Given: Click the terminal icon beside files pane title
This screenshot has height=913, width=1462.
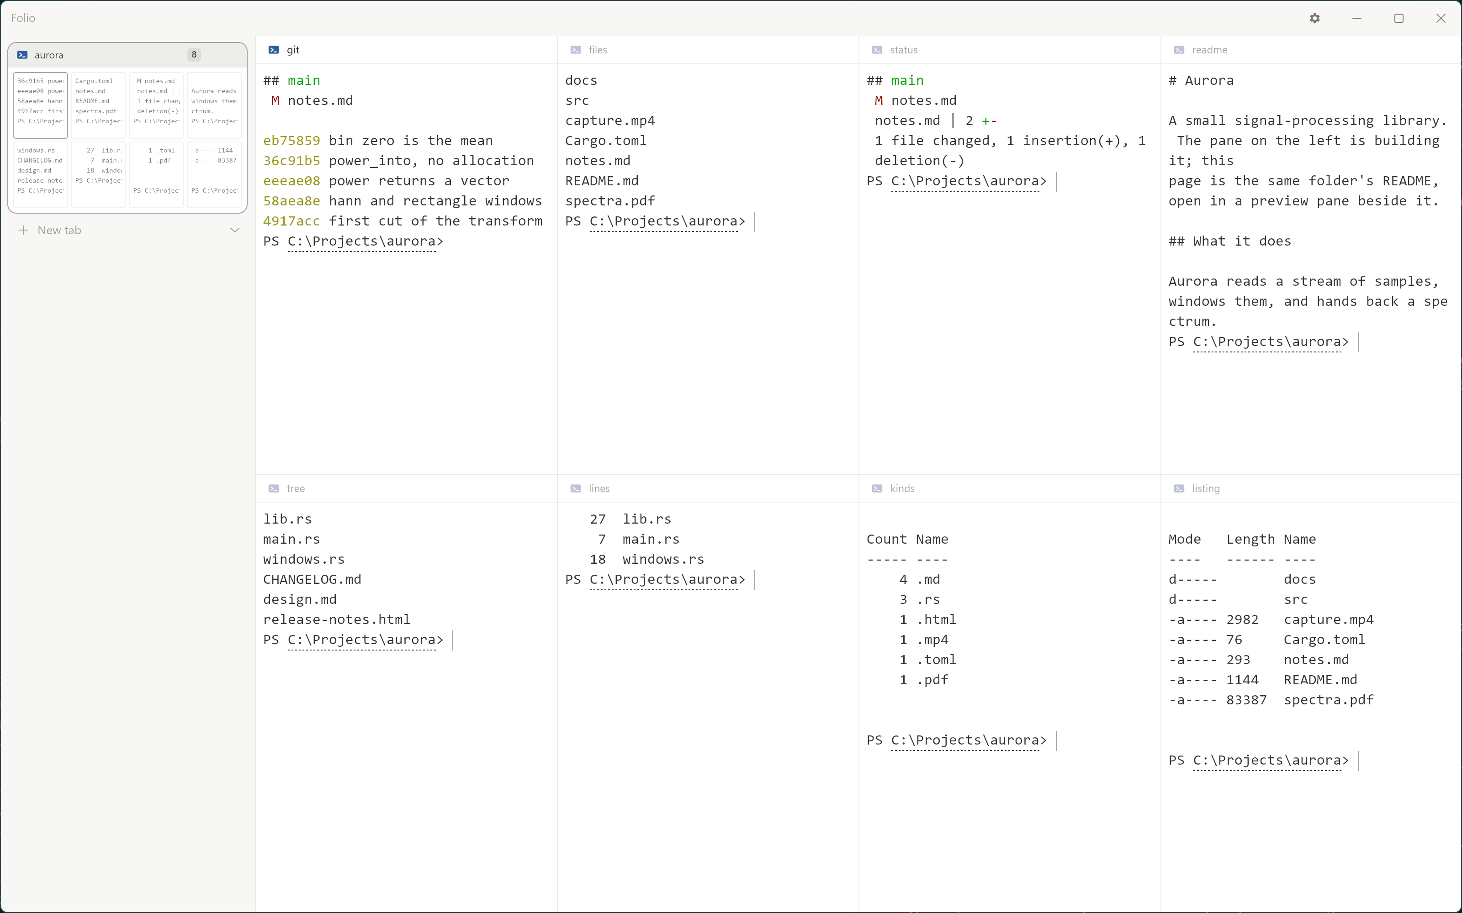Looking at the screenshot, I should [x=576, y=50].
